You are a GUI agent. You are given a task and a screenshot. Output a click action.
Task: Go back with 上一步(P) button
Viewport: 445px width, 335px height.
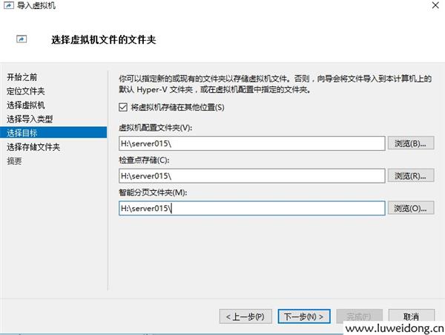pyautogui.click(x=246, y=316)
